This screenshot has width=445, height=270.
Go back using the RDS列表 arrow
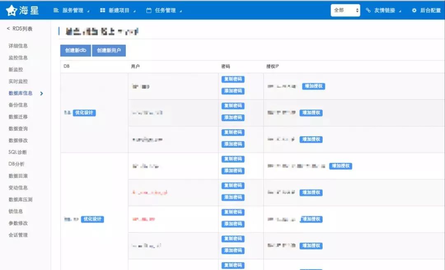pos(8,28)
